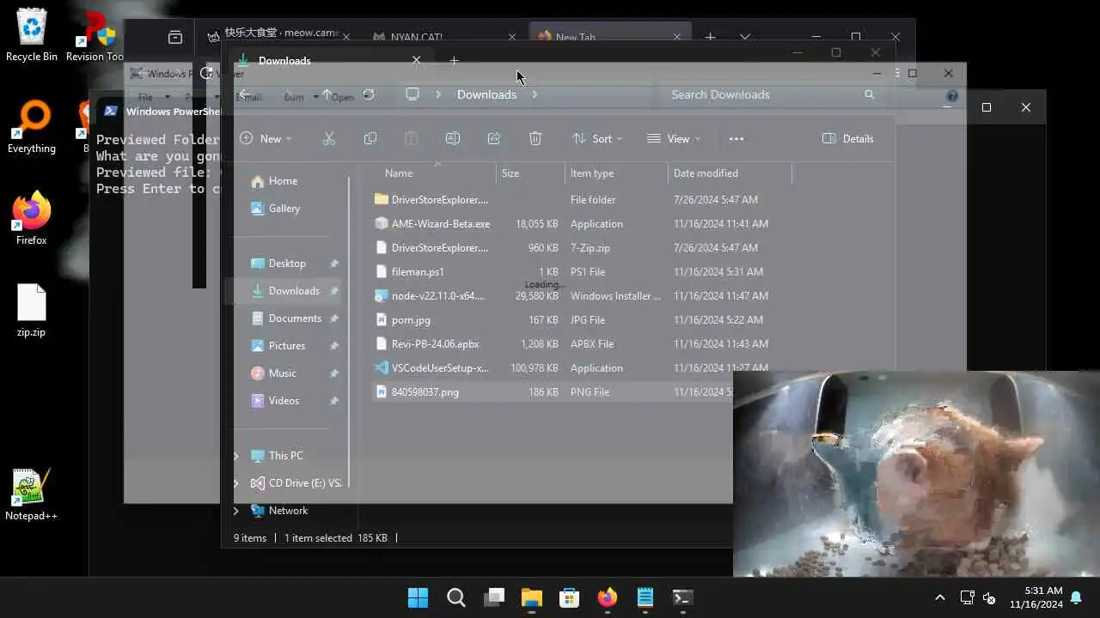This screenshot has height=618, width=1100.
Task: Click the taskbar Search icon
Action: (x=456, y=597)
